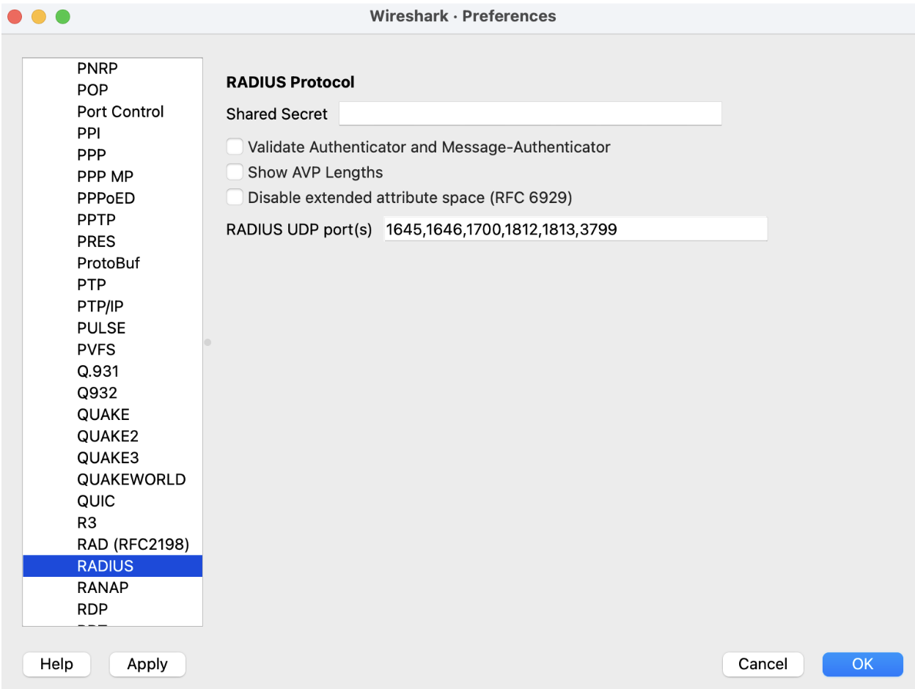This screenshot has width=915, height=689.
Task: Select the QUIC protocol in the list
Action: [x=96, y=501]
